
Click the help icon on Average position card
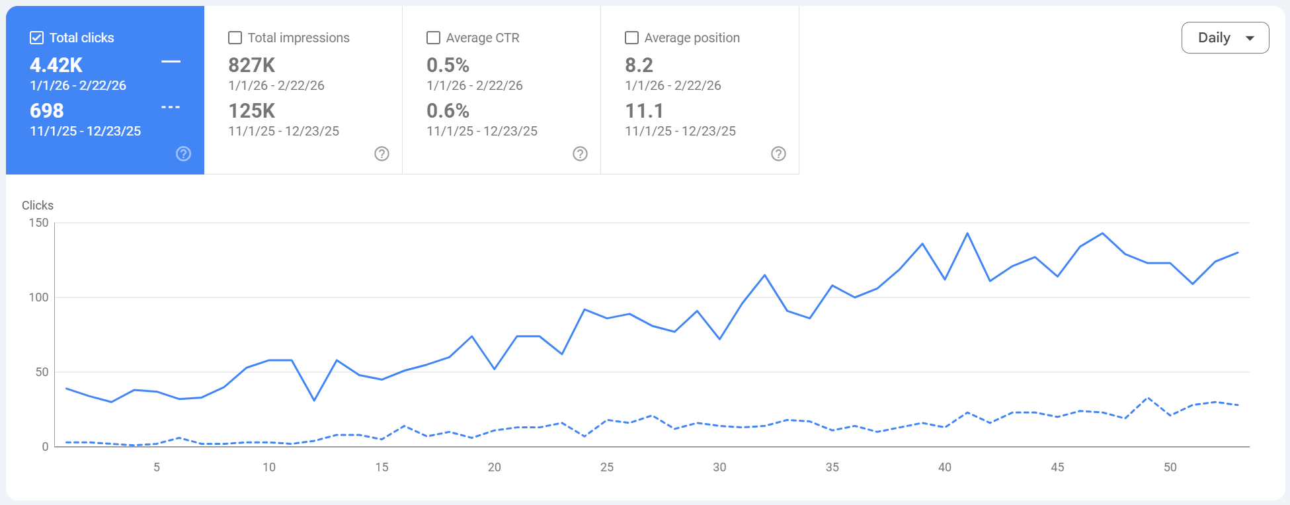coord(778,154)
